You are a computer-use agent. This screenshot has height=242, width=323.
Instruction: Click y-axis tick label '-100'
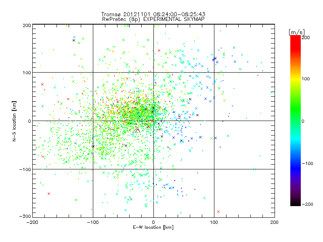coord(25,169)
